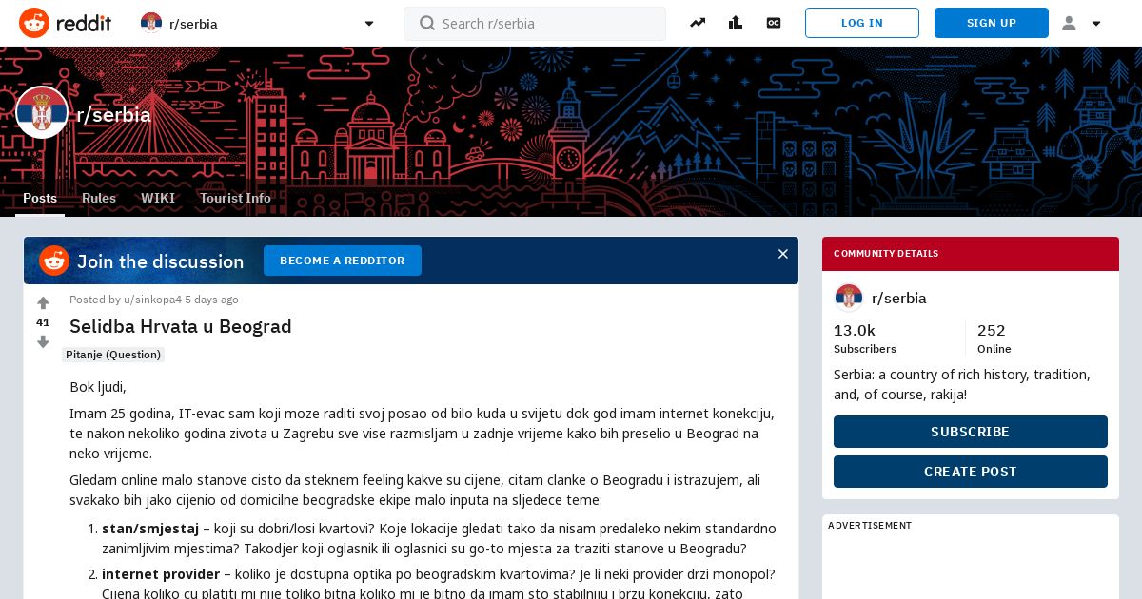Click the r/serbia banner avatar
The height and width of the screenshot is (599, 1142).
pos(42,112)
